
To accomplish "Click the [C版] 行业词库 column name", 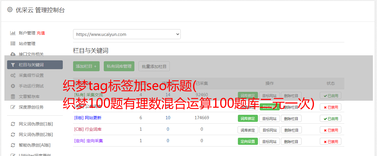I will 88,129.
